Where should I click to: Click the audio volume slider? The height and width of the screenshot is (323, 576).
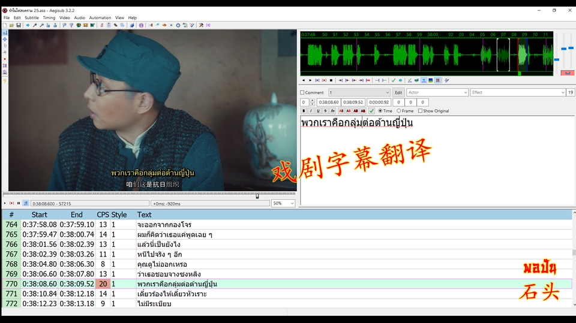click(571, 48)
